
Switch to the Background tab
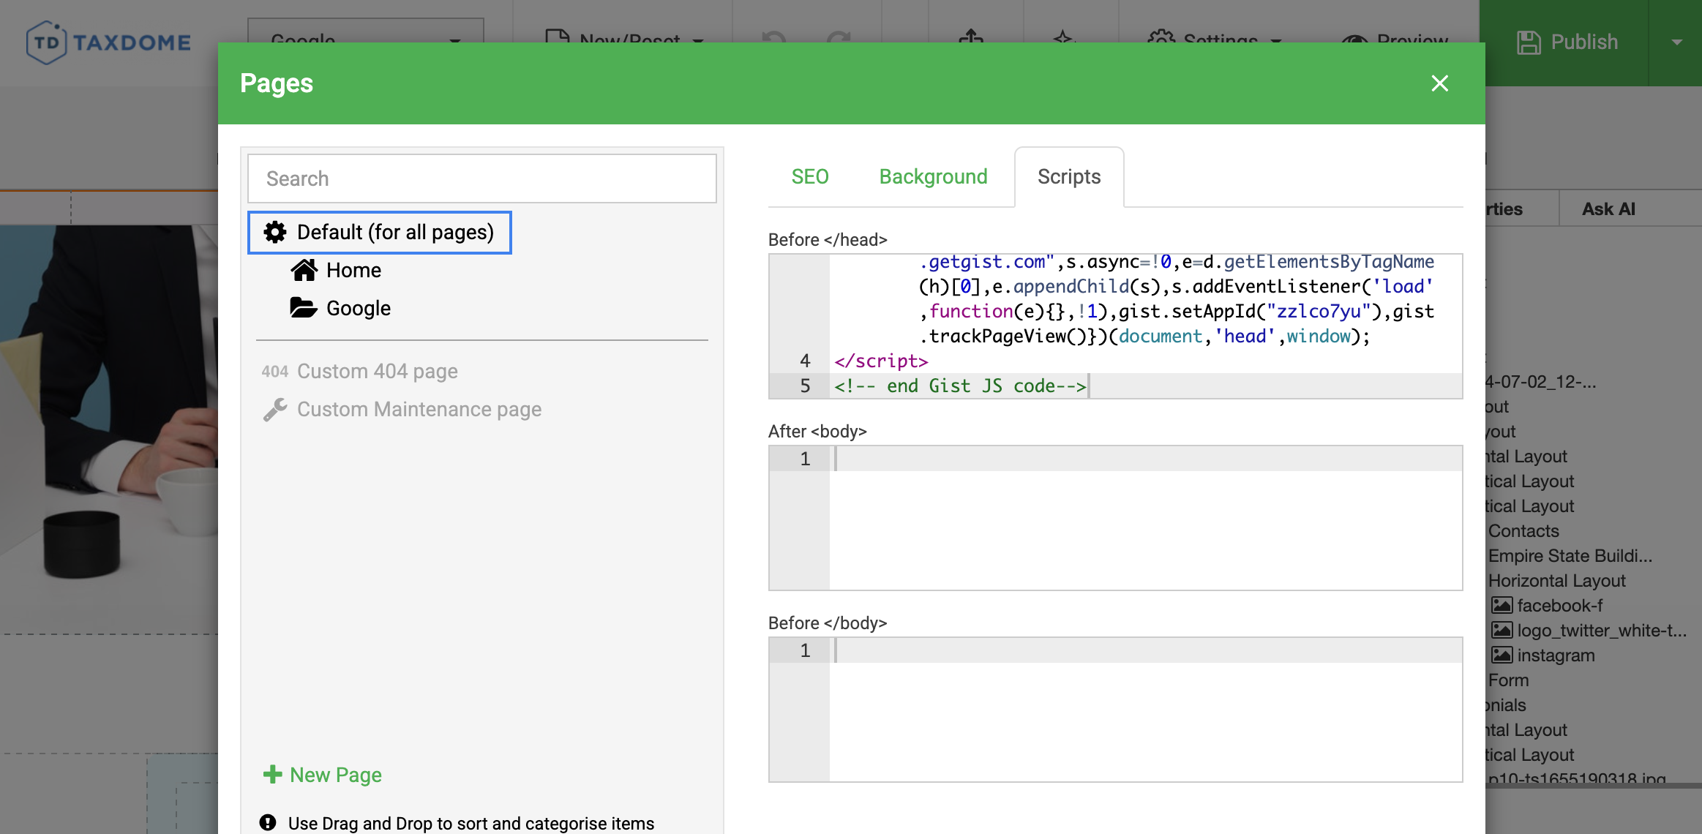[933, 177]
